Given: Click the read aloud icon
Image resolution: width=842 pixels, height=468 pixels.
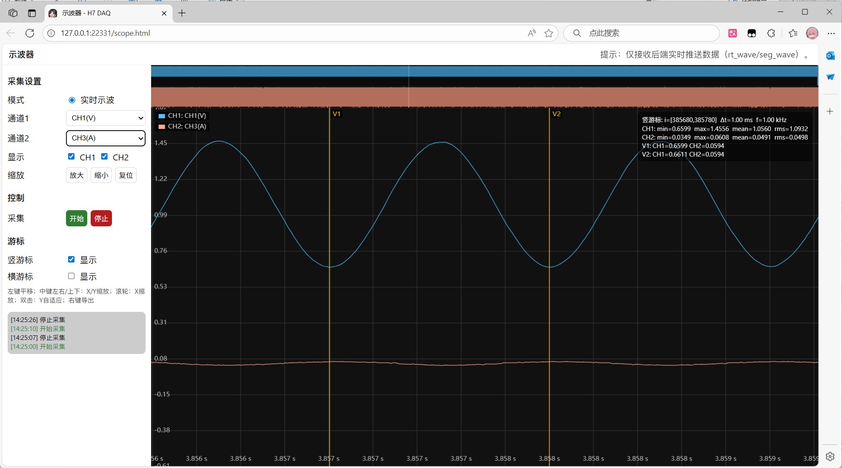Looking at the screenshot, I should pos(532,33).
